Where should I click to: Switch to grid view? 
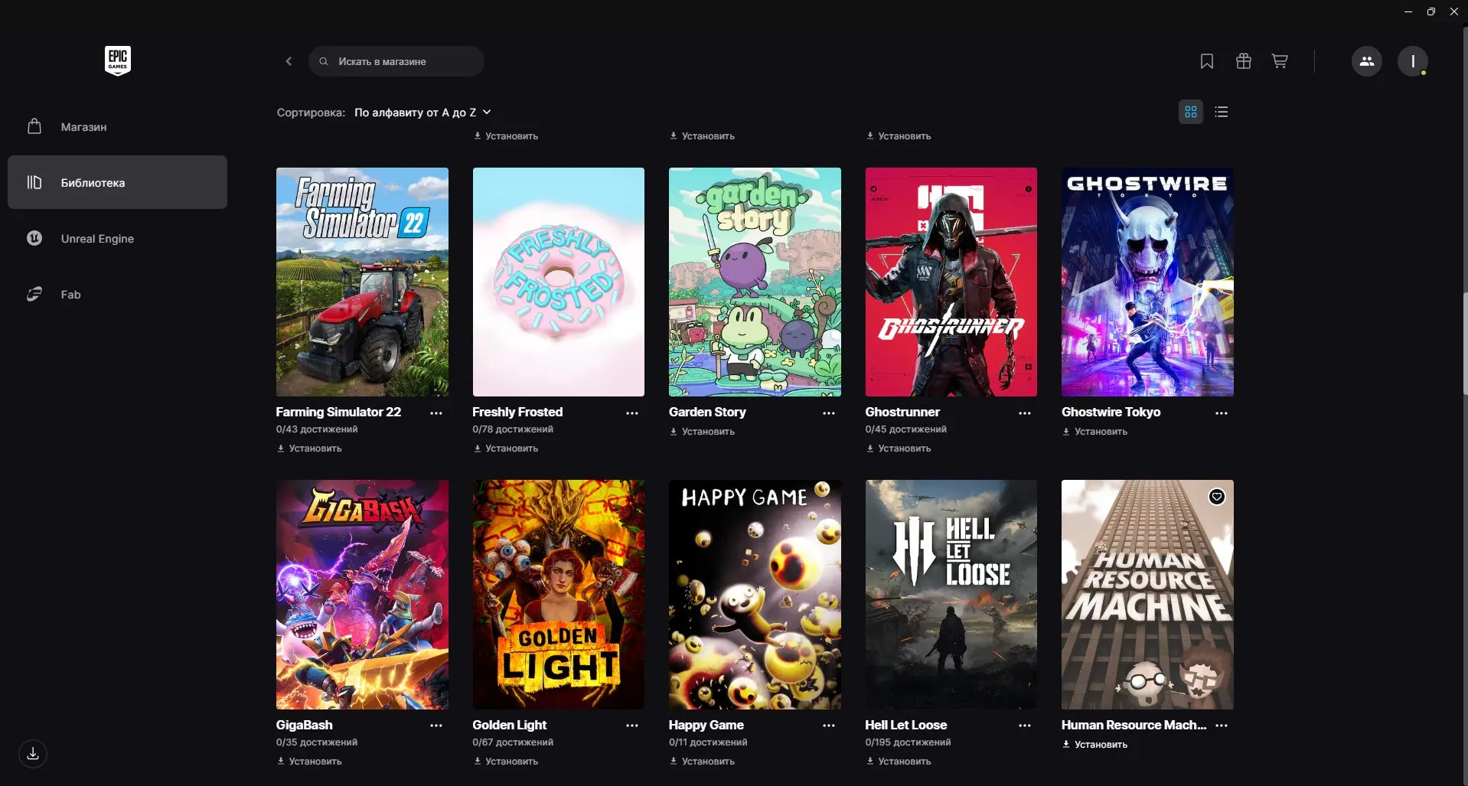(1191, 112)
